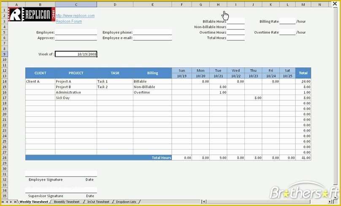The image size is (341, 206).
Task: Select the 'Task 2' cell
Action: (115, 87)
